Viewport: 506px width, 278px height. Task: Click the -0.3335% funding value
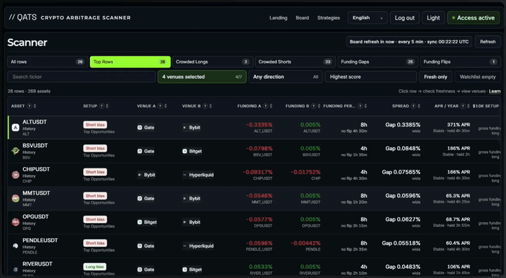(259, 125)
